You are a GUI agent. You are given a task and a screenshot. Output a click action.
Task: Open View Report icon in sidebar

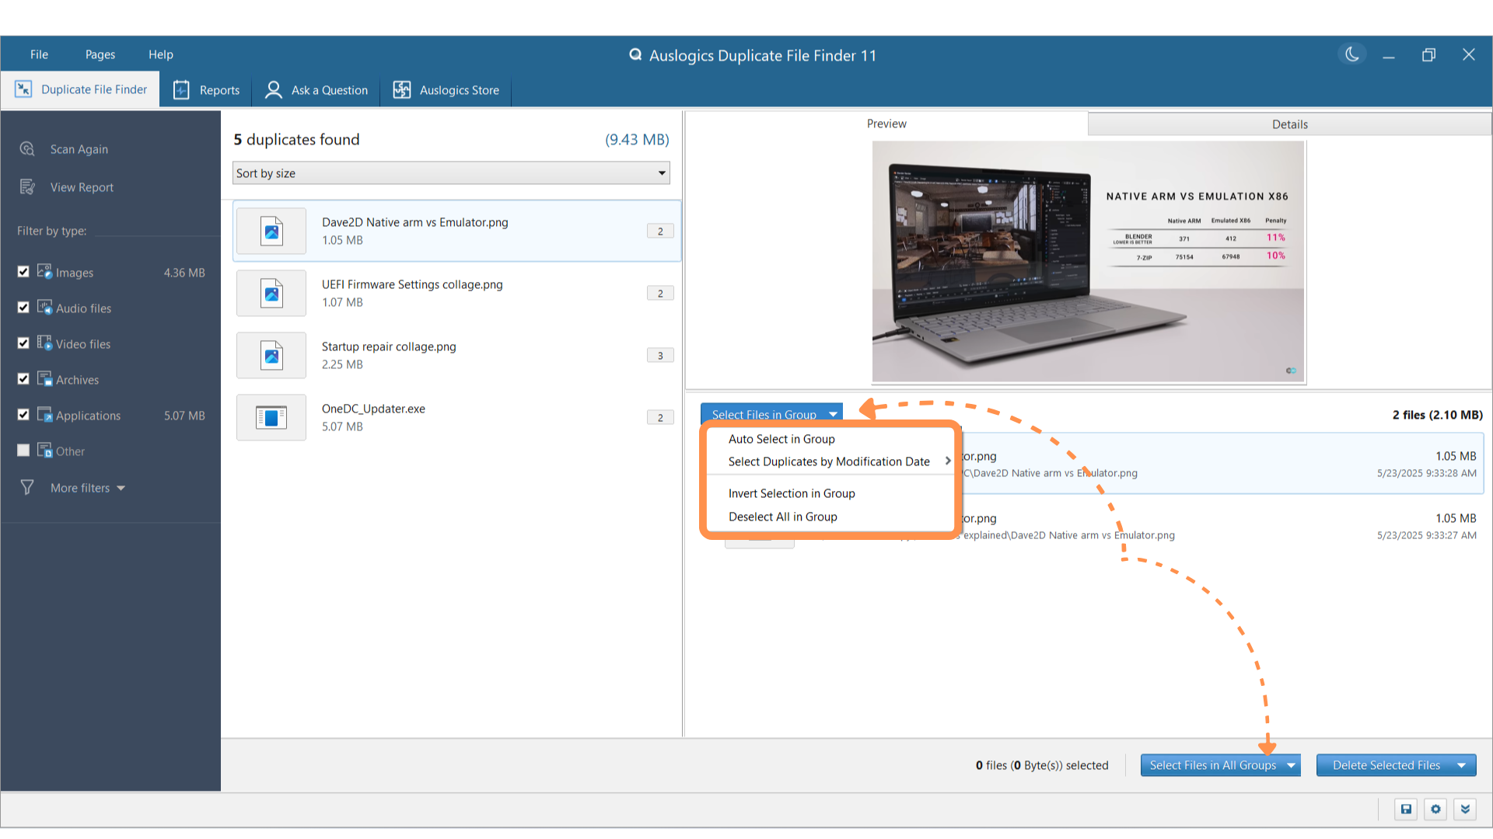coord(27,186)
